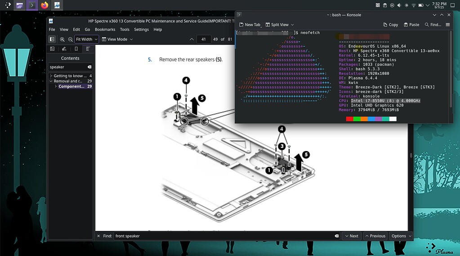The image size is (460, 256).
Task: Go to previous page with up arrow
Action: point(192,39)
